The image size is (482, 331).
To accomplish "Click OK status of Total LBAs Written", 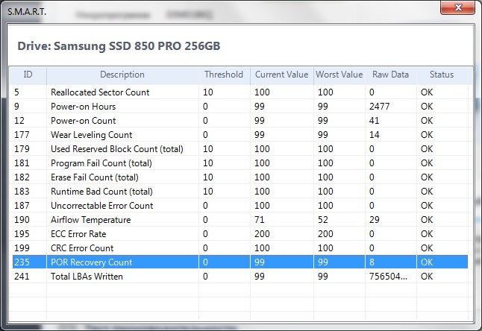I will [427, 276].
